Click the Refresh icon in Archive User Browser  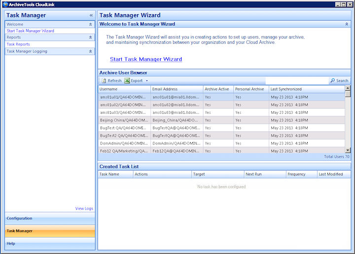pyautogui.click(x=104, y=80)
